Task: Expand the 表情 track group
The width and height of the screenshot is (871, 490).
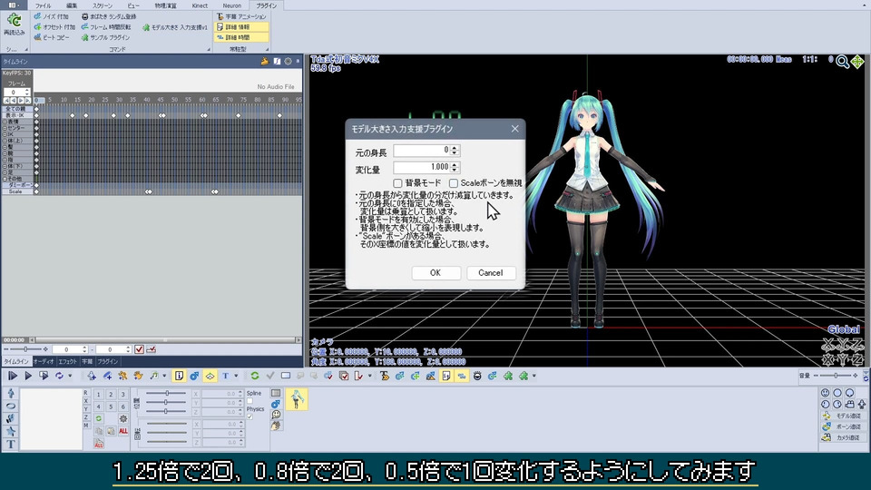Action: click(x=5, y=122)
